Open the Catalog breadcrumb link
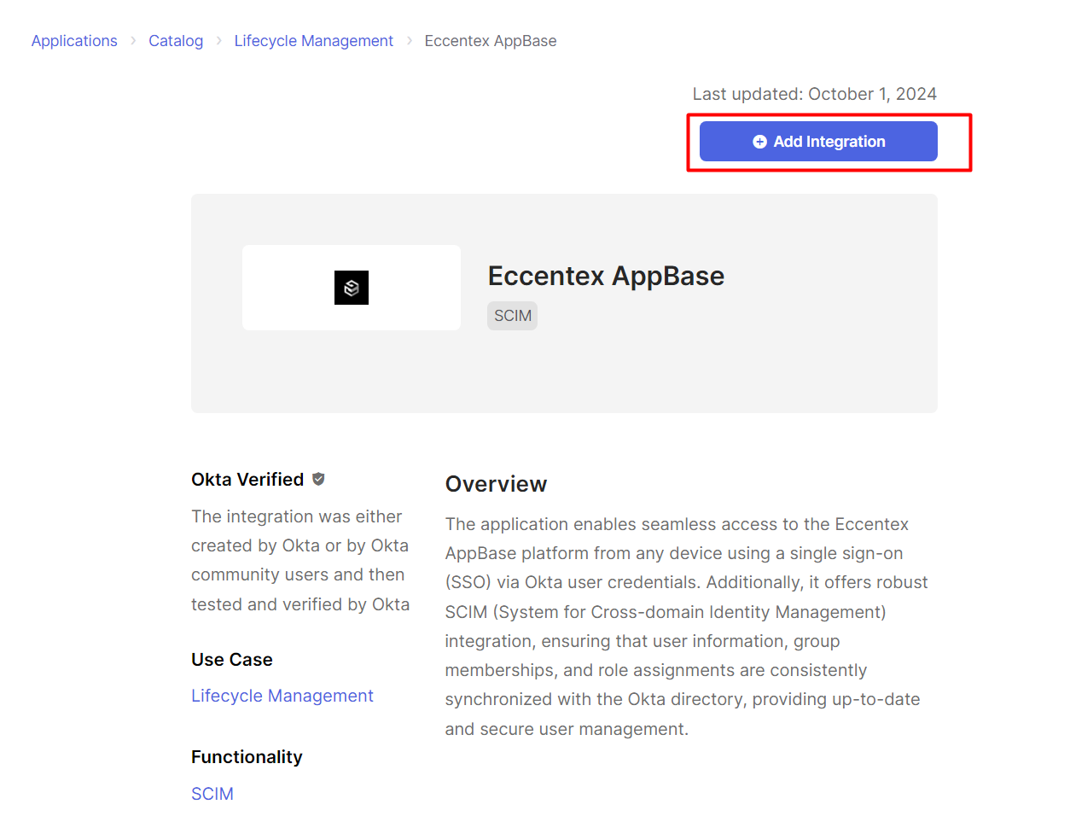The width and height of the screenshot is (1070, 822). click(176, 41)
